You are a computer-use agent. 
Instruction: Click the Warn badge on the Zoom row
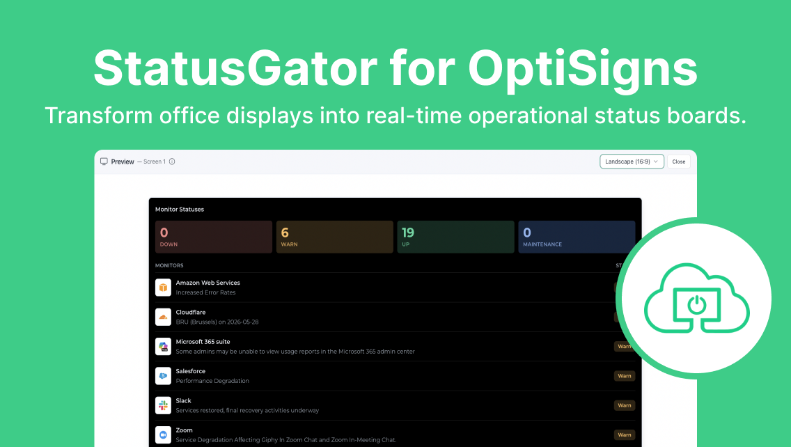pos(625,434)
